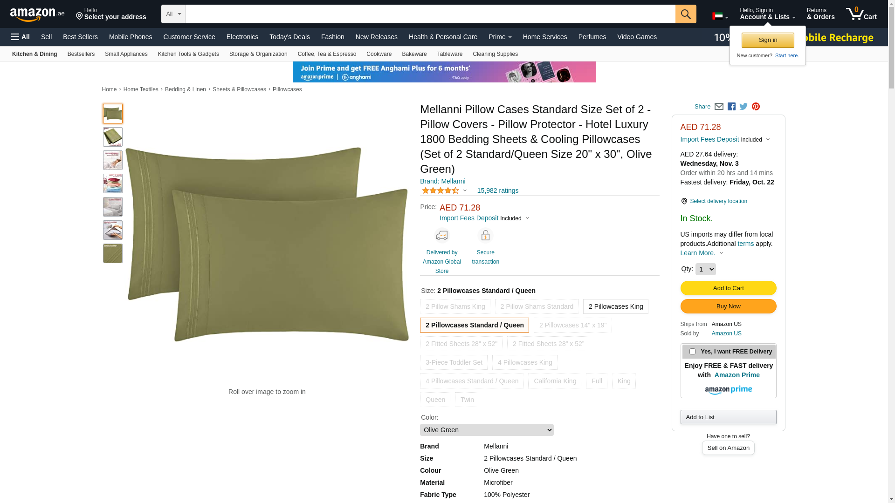Click the search magnifier button
The width and height of the screenshot is (895, 503).
[686, 14]
